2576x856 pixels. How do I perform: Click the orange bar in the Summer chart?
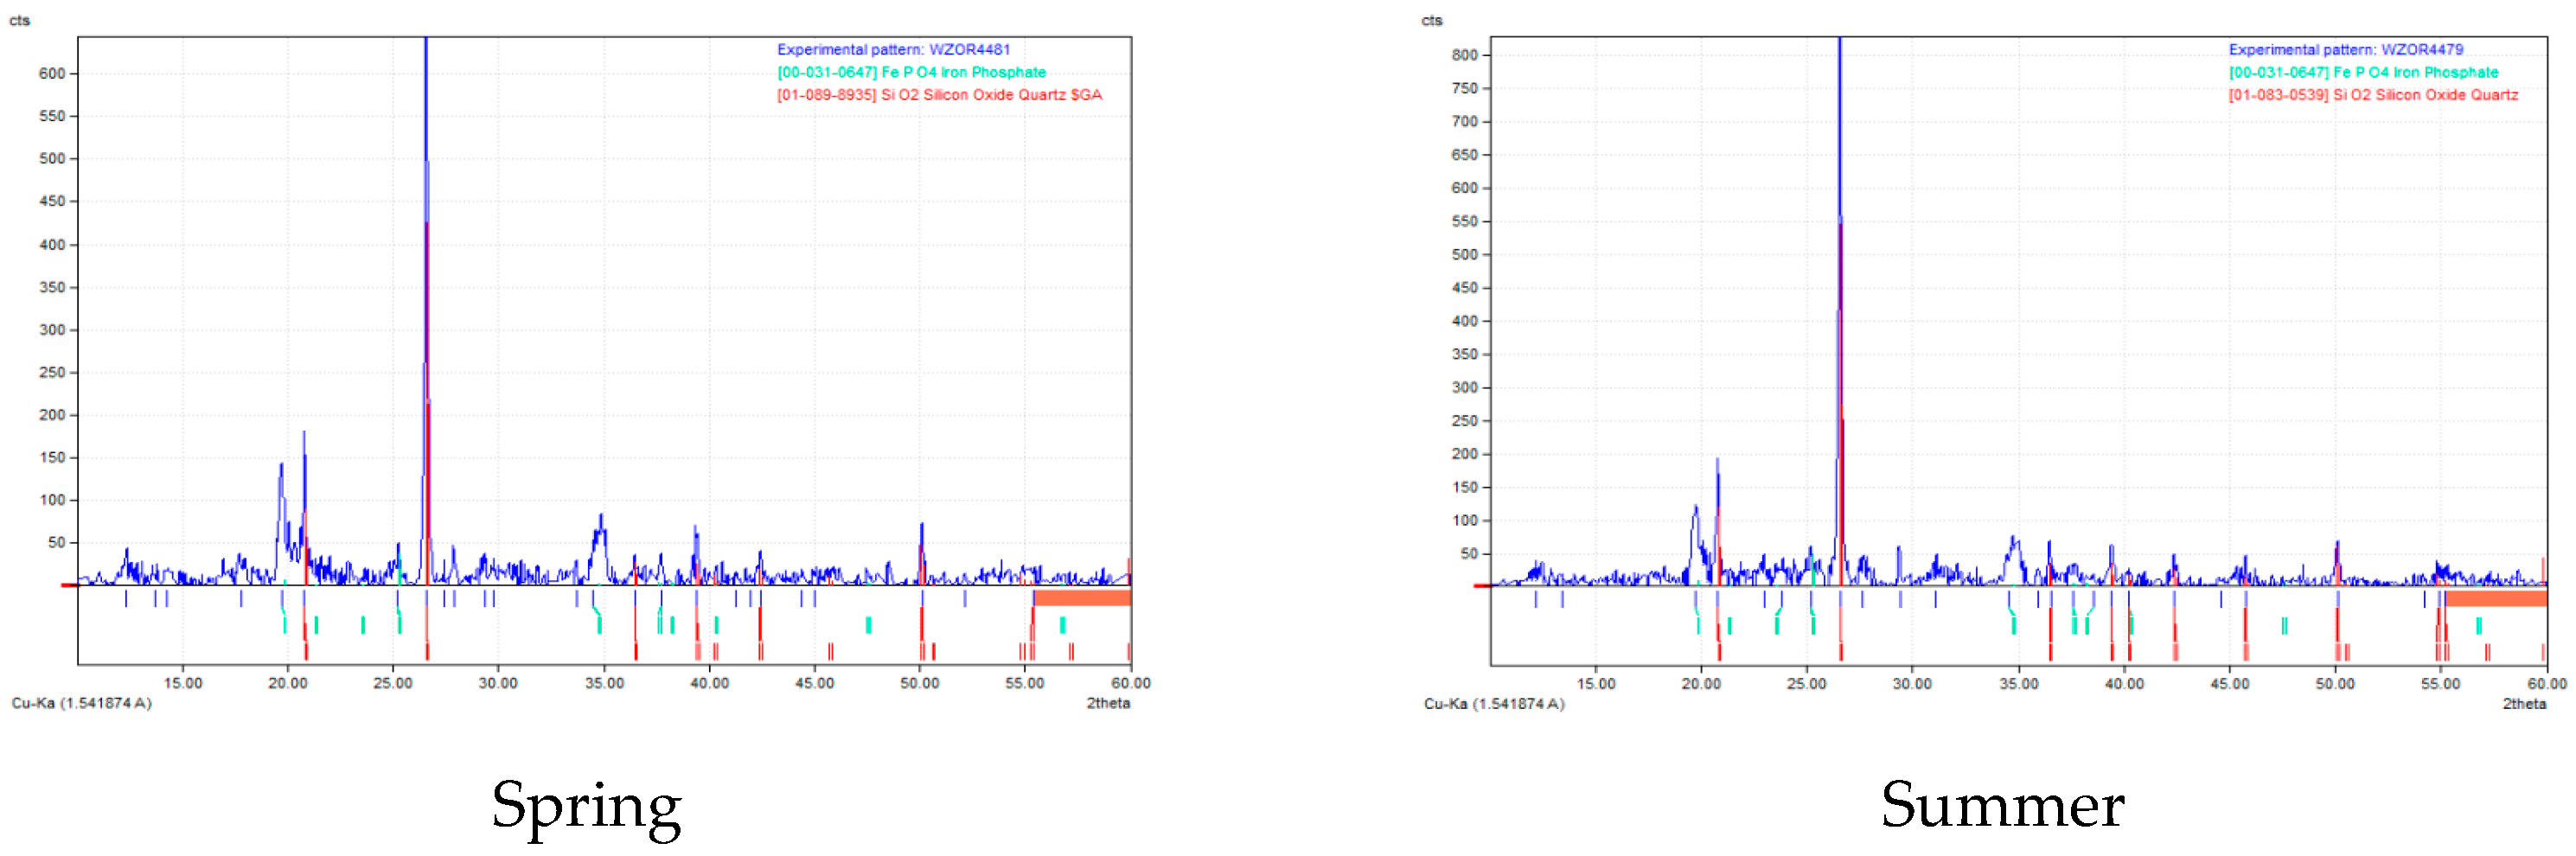[2496, 599]
